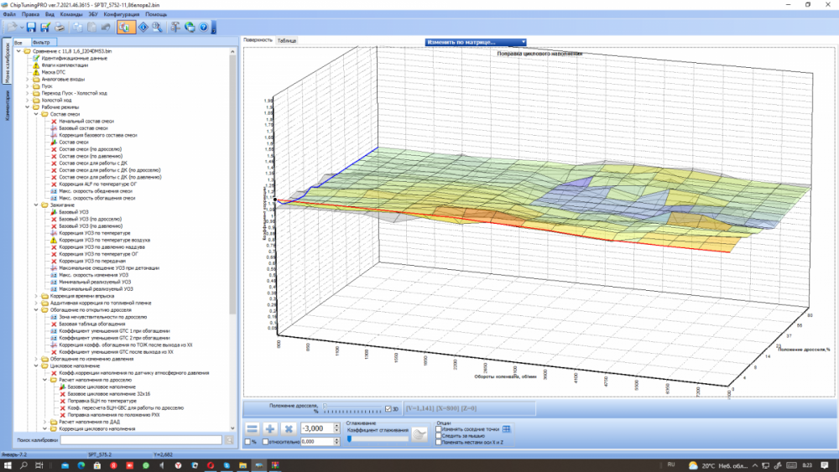Image resolution: width=839 pixels, height=472 pixels.
Task: Open the hammer tools settings icon
Action: [x=175, y=27]
